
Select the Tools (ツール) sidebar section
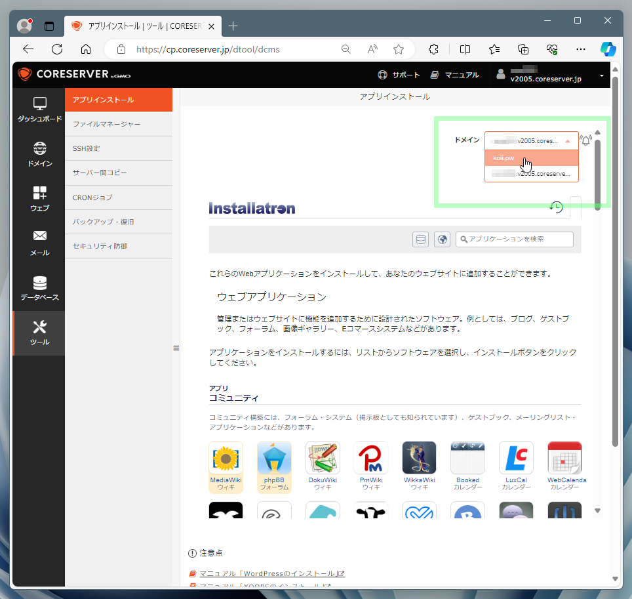tap(39, 333)
